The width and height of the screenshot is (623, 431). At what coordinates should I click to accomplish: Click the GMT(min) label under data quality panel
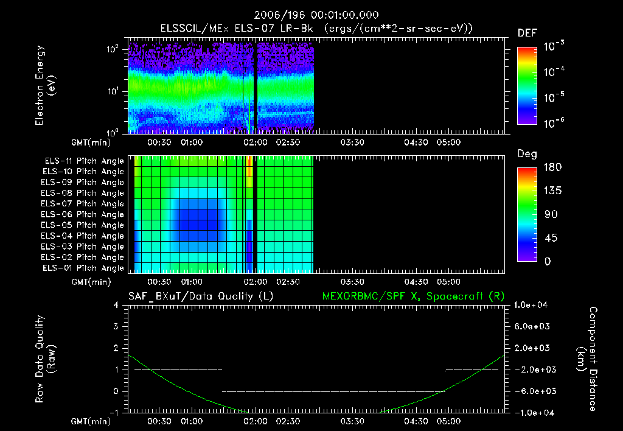91,422
